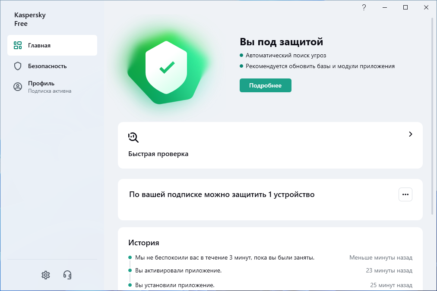Click the vertical scrollbar on the right

point(432,116)
